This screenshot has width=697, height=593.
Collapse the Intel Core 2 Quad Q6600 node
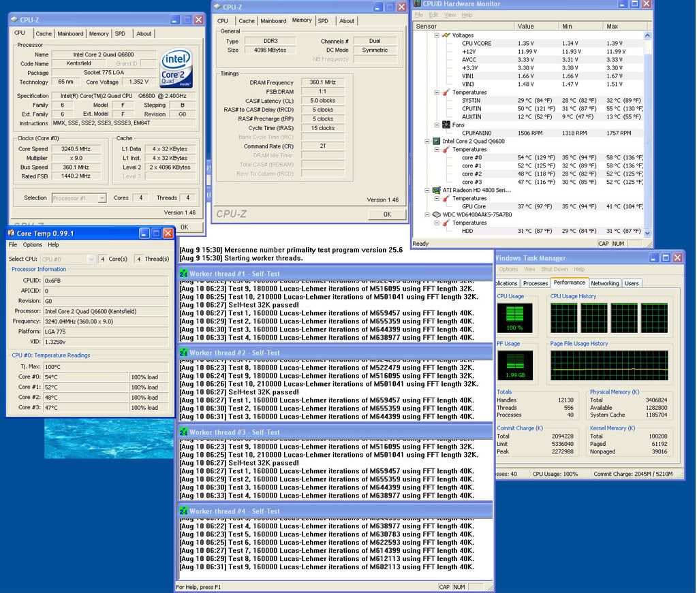[x=427, y=141]
